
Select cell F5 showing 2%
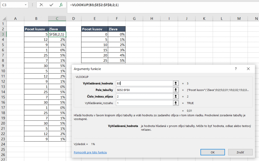pyautogui.click(x=117, y=45)
